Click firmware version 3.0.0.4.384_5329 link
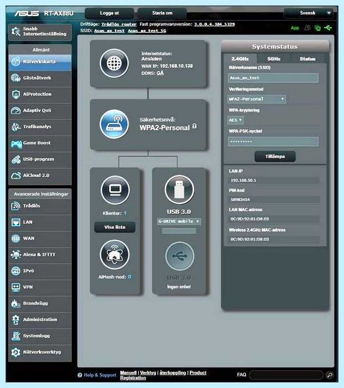This screenshot has height=388, width=344. (x=214, y=24)
